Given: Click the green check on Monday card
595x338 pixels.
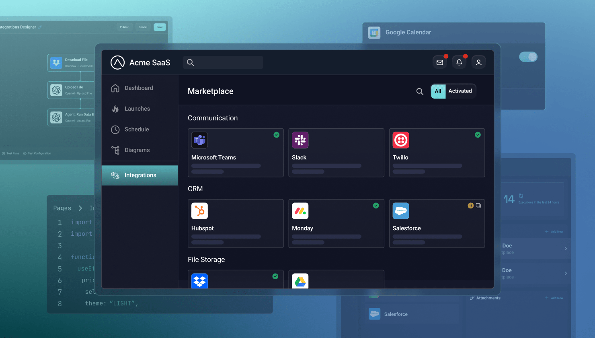Looking at the screenshot, I should pyautogui.click(x=376, y=206).
